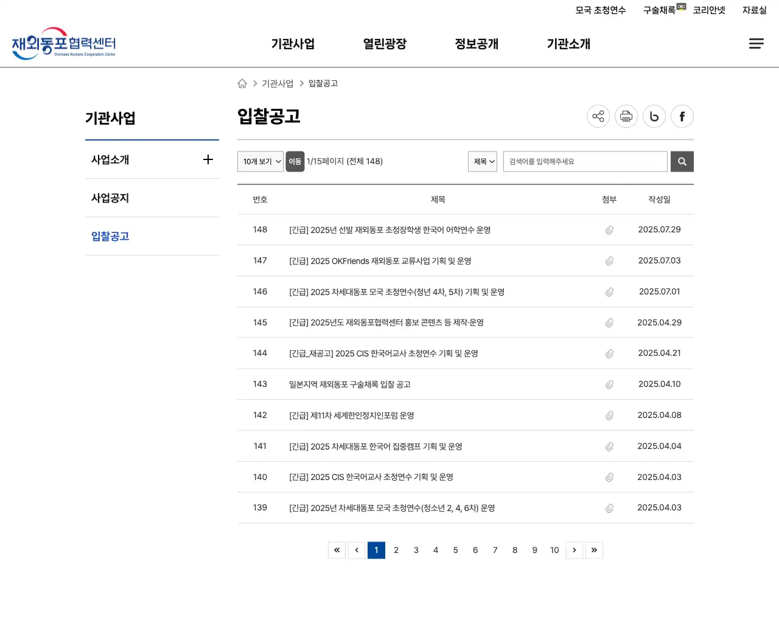Image resolution: width=779 pixels, height=623 pixels.
Task: Open attachment for post 147
Action: (x=609, y=261)
